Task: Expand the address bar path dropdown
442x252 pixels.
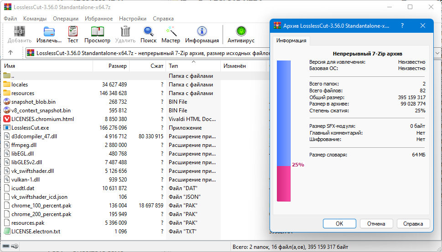Action: pos(437,53)
